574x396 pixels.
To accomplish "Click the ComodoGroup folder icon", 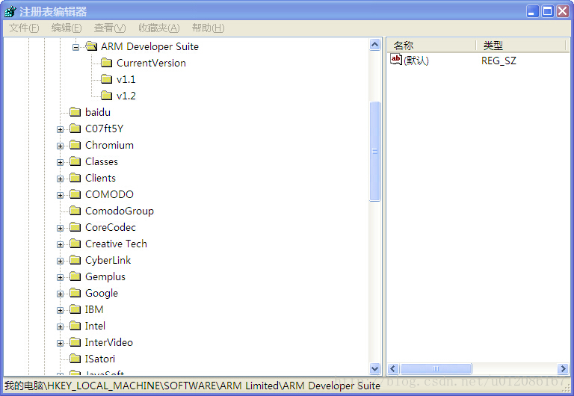I will tap(75, 211).
